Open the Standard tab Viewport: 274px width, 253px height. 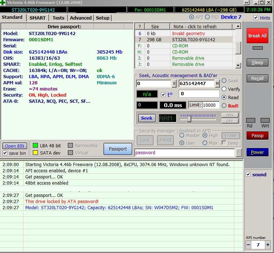[12, 17]
